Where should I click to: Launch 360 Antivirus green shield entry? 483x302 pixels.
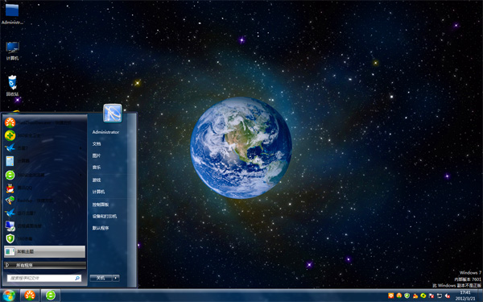pos(44,238)
